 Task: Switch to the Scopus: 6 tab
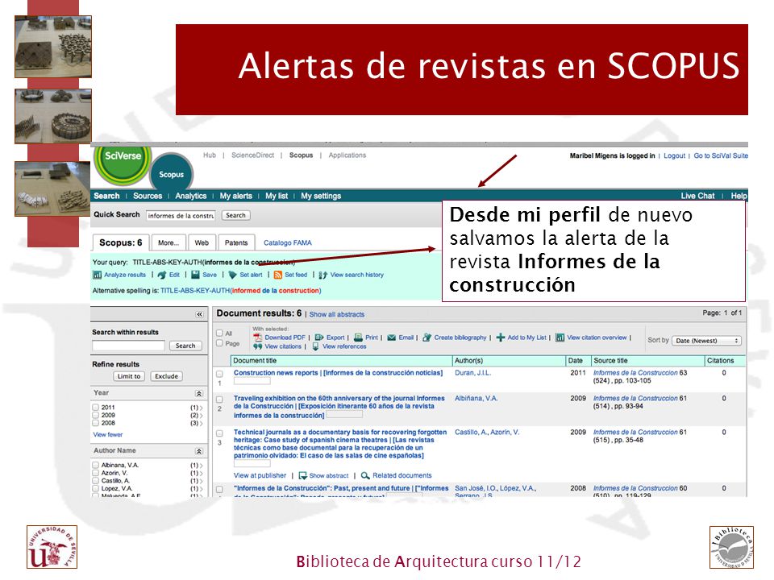point(120,242)
